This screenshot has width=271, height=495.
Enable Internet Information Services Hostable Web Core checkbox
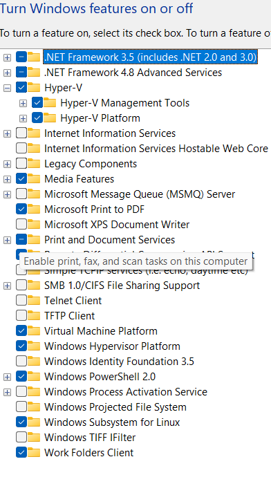[x=21, y=149]
